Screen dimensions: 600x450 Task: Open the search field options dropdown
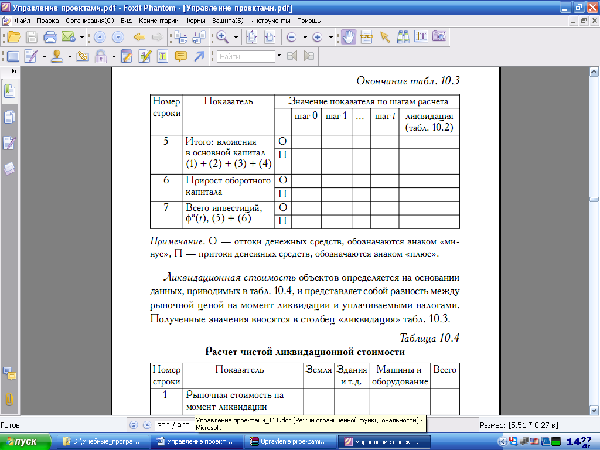[x=279, y=56]
